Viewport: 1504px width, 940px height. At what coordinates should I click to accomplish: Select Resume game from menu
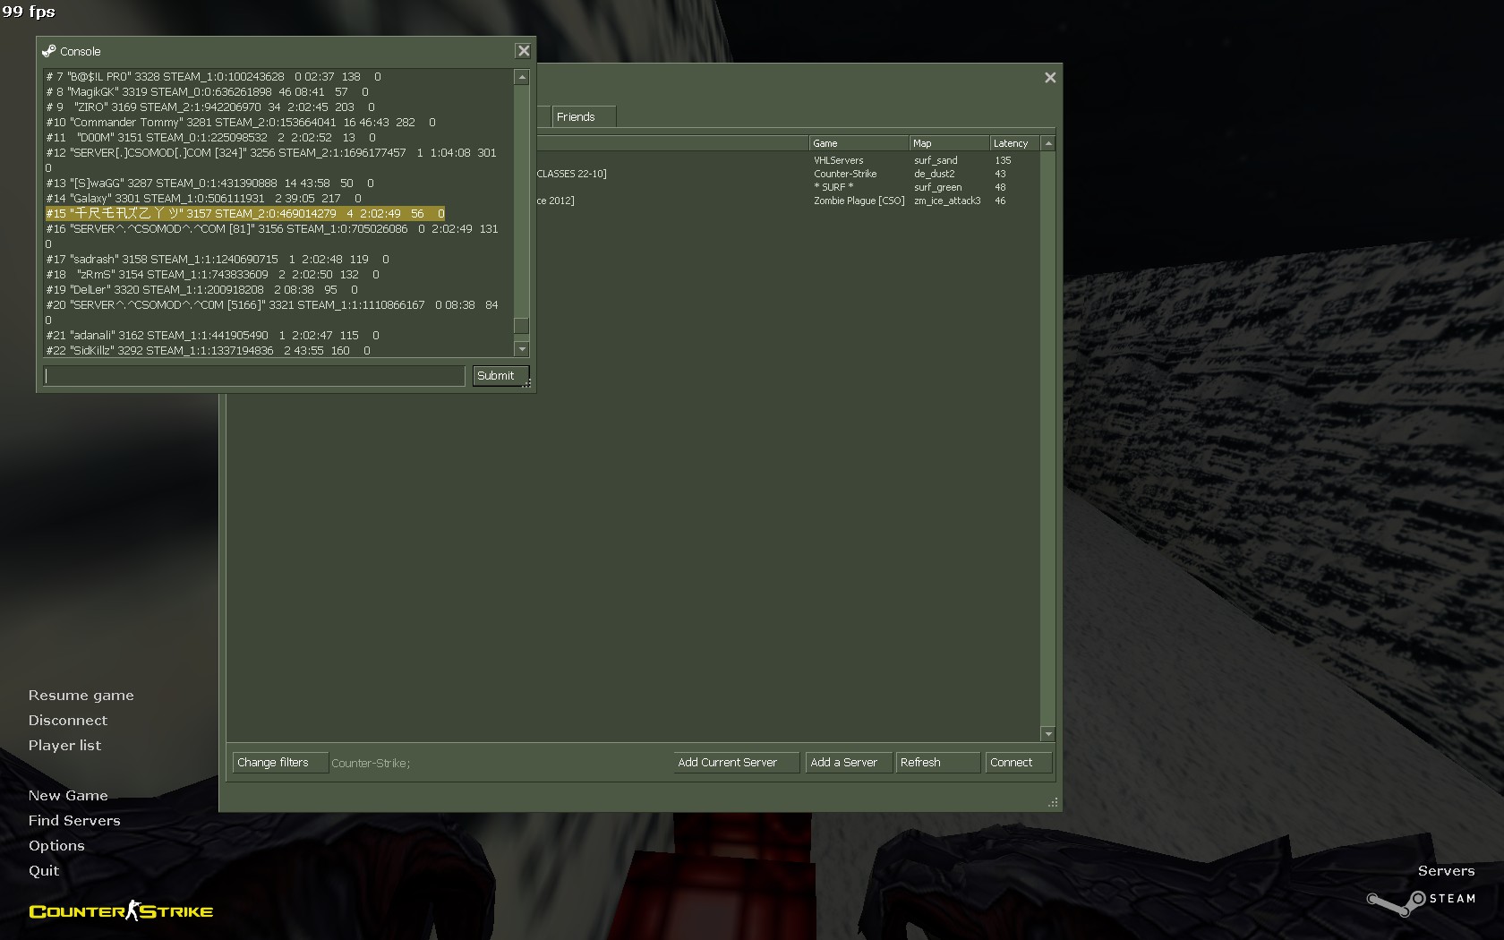[x=81, y=696]
